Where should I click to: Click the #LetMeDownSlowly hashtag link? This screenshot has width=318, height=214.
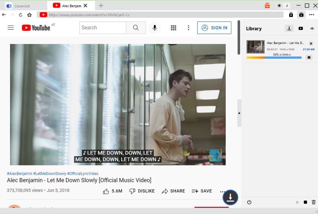coord(50,173)
